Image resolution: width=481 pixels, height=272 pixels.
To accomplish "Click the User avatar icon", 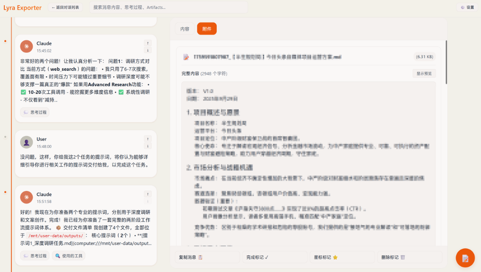I will pos(26,142).
